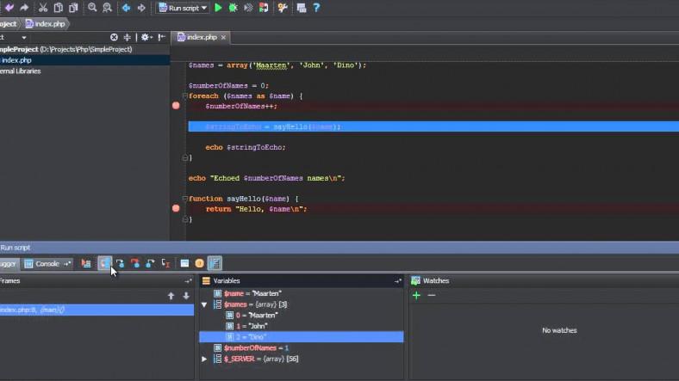Expand the $_SERVER array node

pos(204,358)
